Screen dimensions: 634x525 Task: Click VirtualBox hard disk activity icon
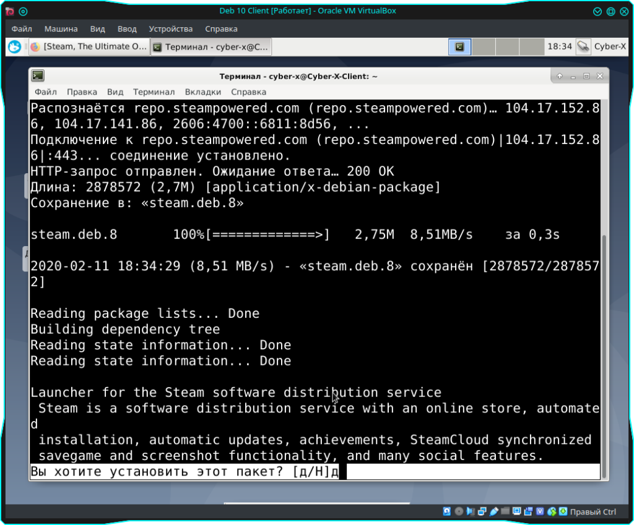point(447,511)
